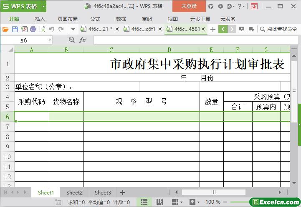Viewport: 301px width, 207px height.
Task: Redo the last undone action
Action: click(61, 29)
